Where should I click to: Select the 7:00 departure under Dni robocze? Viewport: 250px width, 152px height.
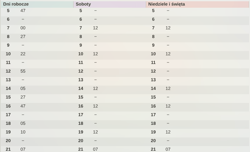point(23,28)
